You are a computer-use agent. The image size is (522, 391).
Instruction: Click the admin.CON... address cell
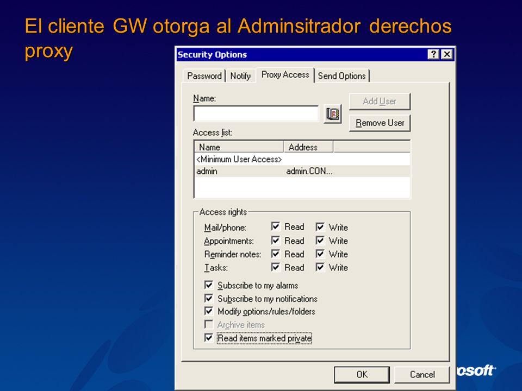(309, 171)
